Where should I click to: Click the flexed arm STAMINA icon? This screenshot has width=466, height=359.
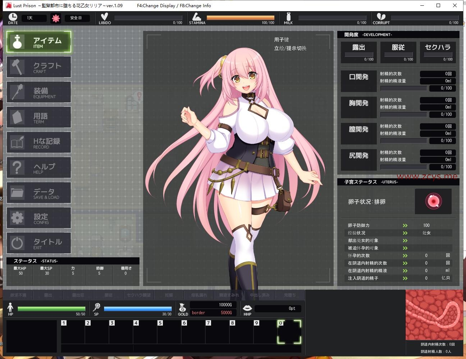click(x=196, y=17)
